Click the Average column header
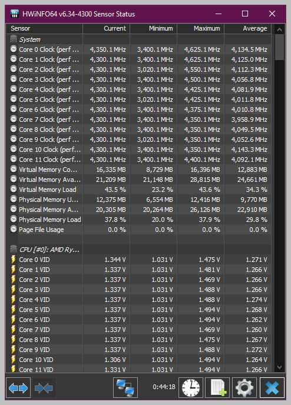The width and height of the screenshot is (291, 405). pyautogui.click(x=248, y=29)
